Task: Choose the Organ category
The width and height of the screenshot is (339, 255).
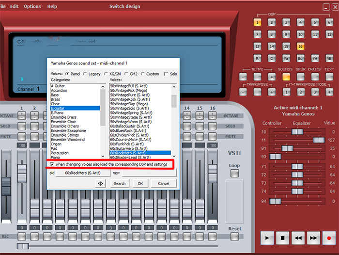Action: pyautogui.click(x=56, y=144)
